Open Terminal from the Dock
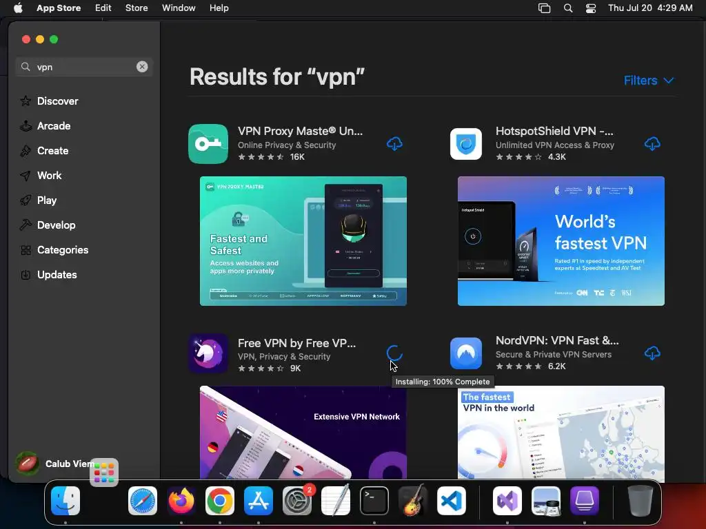The height and width of the screenshot is (529, 706). (x=374, y=501)
